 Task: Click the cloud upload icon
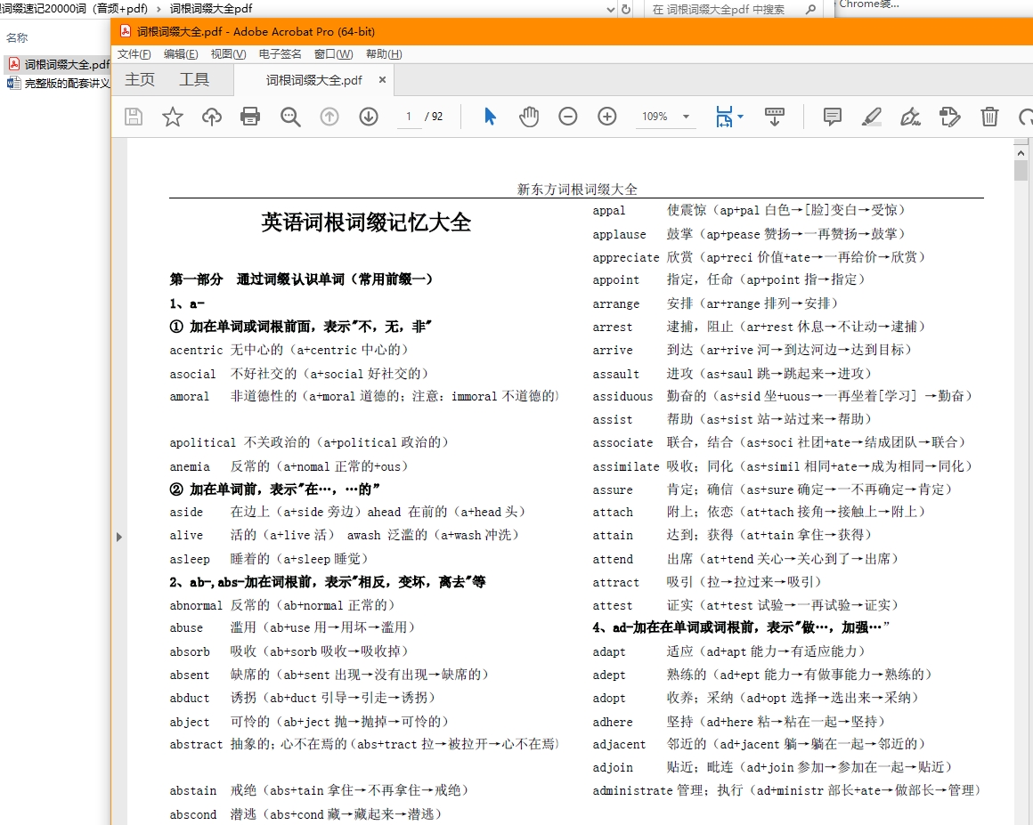(x=212, y=117)
